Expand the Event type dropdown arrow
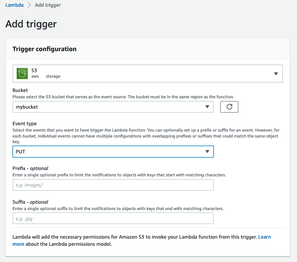Image resolution: width=297 pixels, height=262 pixels. 207,151
